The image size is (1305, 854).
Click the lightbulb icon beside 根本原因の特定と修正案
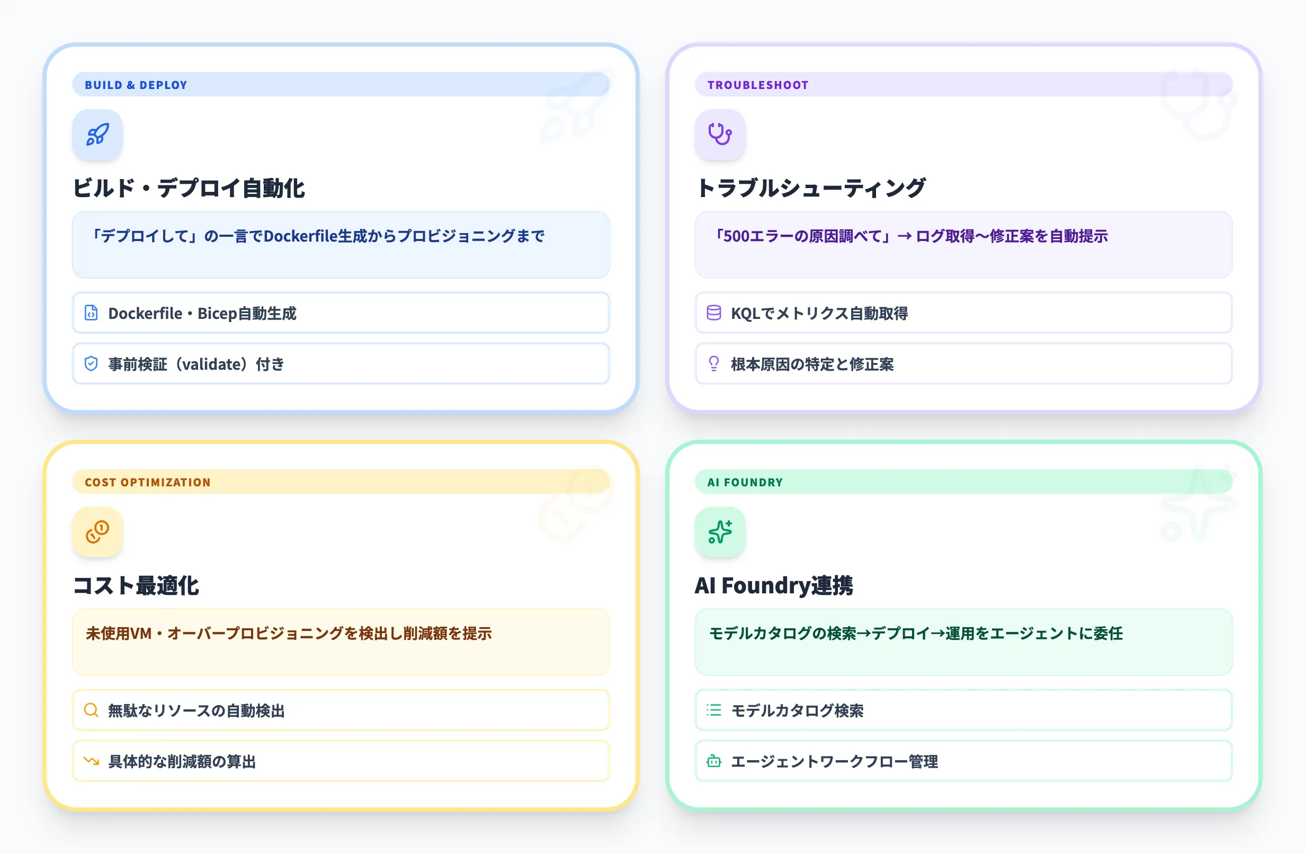click(713, 363)
